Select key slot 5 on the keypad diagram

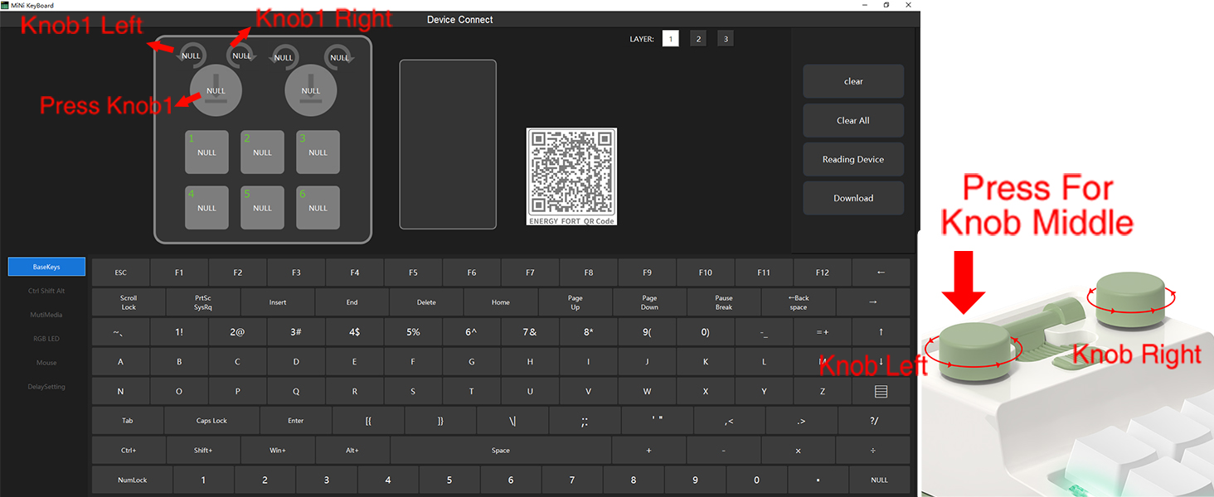pyautogui.click(x=262, y=207)
